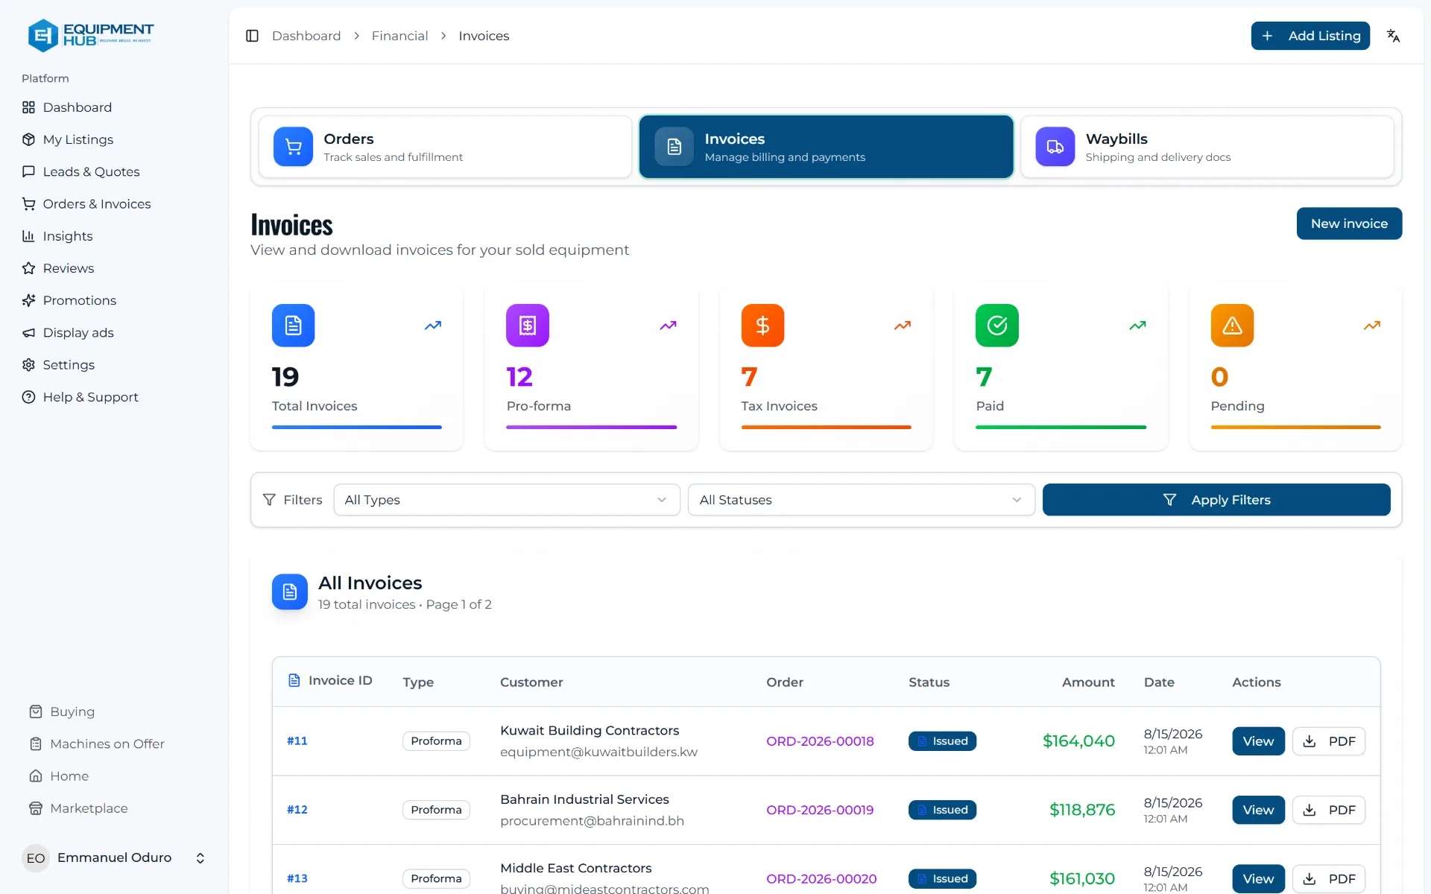Click the Apply Filters button
Viewport: 1431px width, 894px height.
pos(1216,500)
